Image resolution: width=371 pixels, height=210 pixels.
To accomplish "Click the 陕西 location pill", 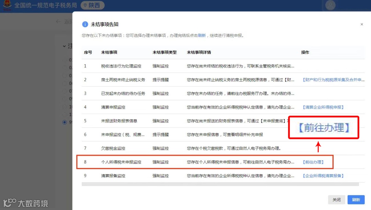I will [92, 5].
